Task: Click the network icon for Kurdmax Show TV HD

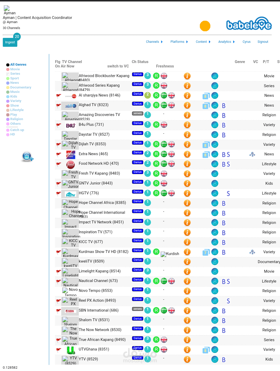Action: [x=252, y=252]
